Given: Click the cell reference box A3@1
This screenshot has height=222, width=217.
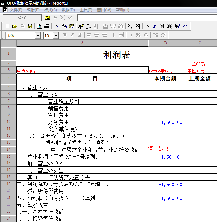Looking at the screenshot, I should point(22,18).
